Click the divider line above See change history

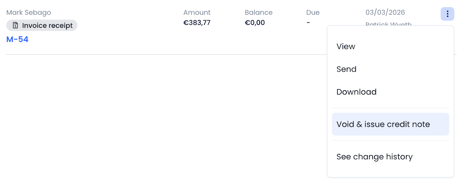(390, 141)
